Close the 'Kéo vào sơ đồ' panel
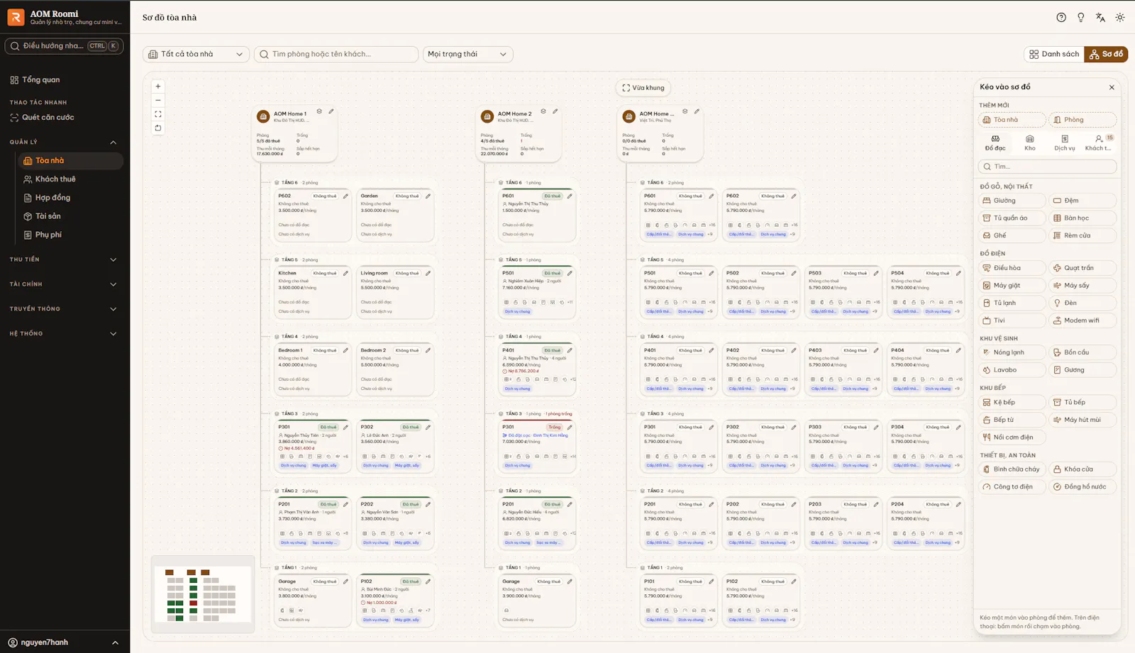Image resolution: width=1135 pixels, height=653 pixels. click(x=1112, y=87)
